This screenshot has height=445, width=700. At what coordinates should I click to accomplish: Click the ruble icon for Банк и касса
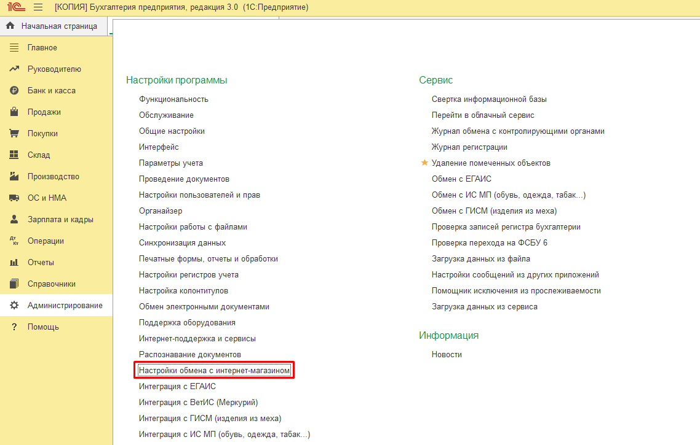coord(14,90)
